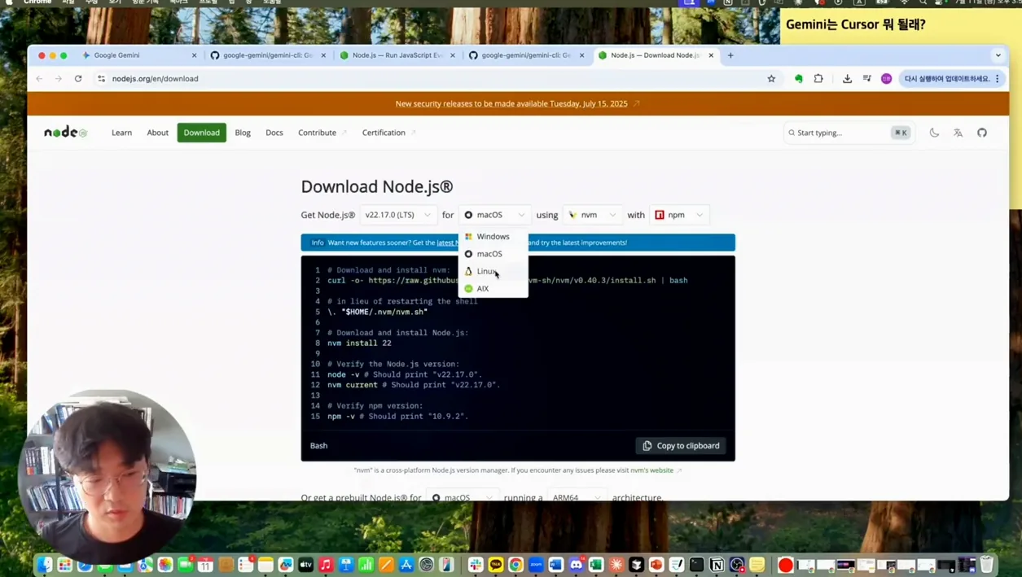1022x577 pixels.
Task: Choose Windows from the OS list
Action: pyautogui.click(x=493, y=237)
